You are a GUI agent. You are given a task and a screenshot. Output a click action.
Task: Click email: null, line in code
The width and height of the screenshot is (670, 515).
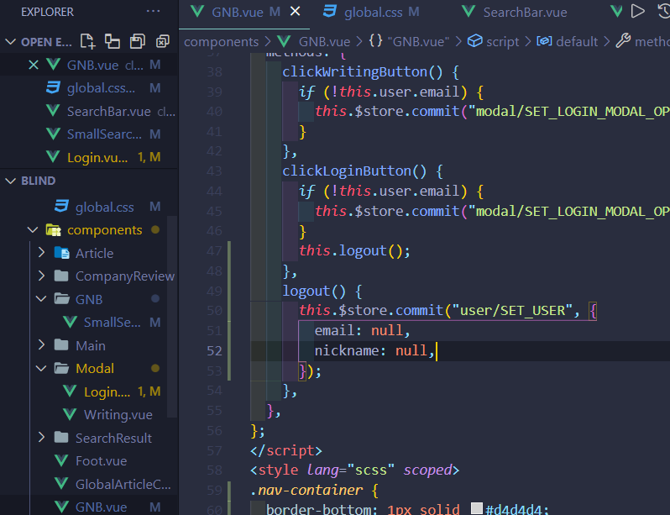(363, 331)
